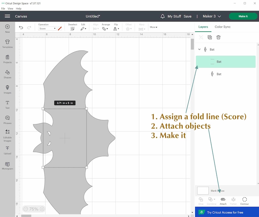Open the Monogram maker
Viewport: 259px width, 217px height.
[x=7, y=166]
